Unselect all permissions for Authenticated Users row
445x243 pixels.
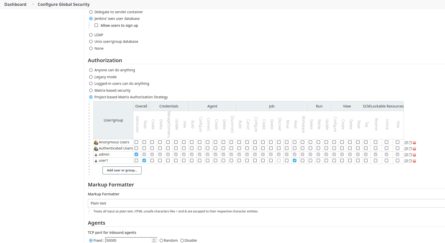pos(410,149)
